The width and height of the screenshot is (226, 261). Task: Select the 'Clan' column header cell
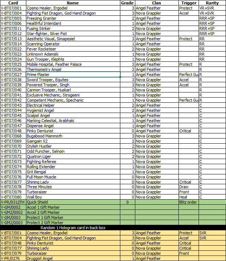pyautogui.click(x=157, y=3)
